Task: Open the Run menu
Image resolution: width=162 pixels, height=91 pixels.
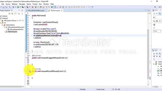Action: coord(40,4)
